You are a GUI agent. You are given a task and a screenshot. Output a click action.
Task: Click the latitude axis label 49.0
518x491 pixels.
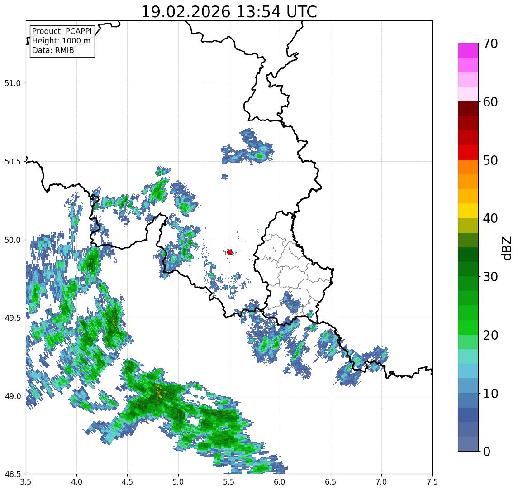13,396
